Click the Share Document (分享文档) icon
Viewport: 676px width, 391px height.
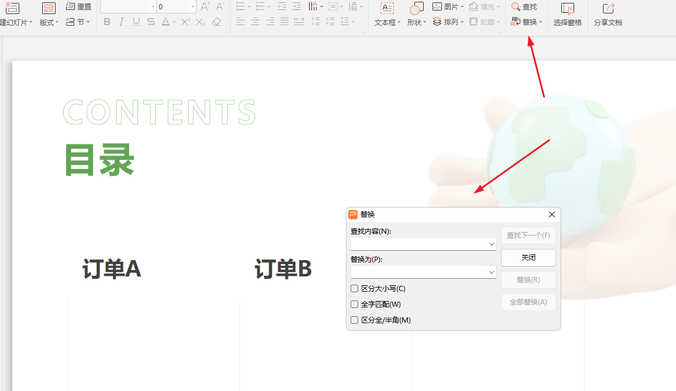pos(607,14)
